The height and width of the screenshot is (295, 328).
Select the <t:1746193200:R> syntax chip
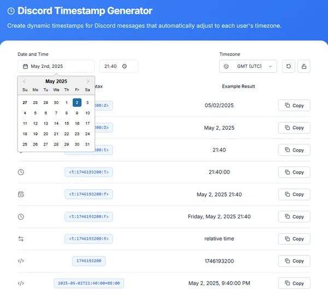coord(89,239)
